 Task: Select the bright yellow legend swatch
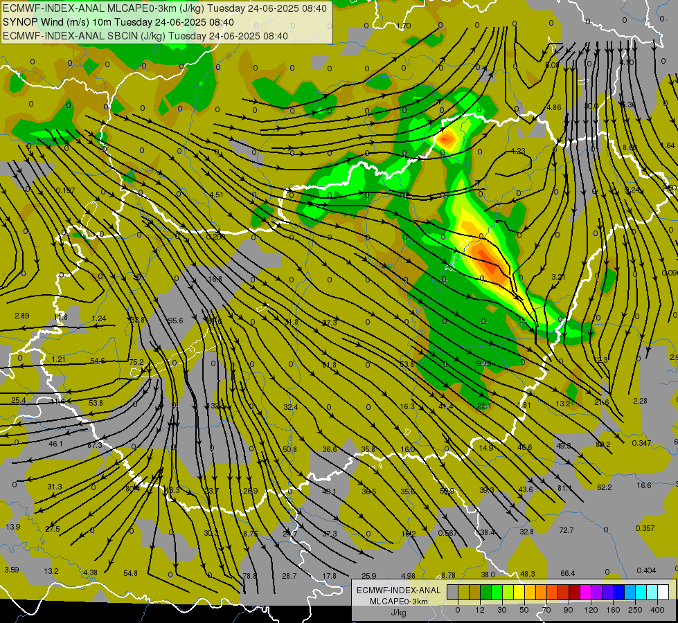pyautogui.click(x=519, y=592)
